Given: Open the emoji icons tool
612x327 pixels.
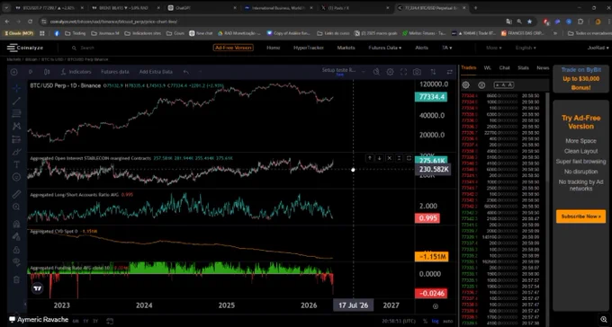Looking at the screenshot, I should coord(16,177).
